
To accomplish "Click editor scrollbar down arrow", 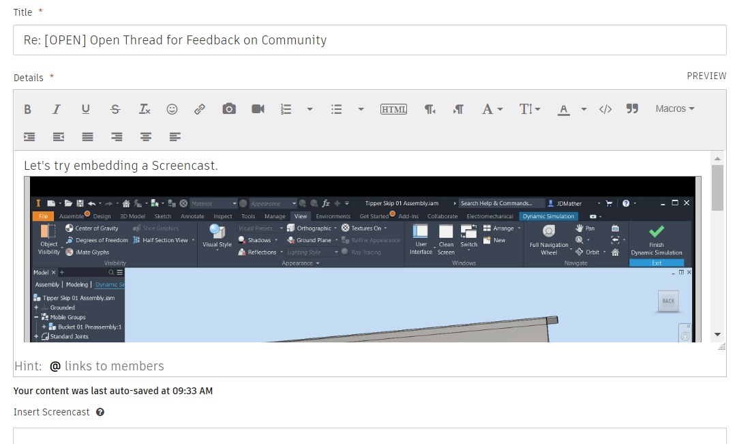I will coord(717,334).
